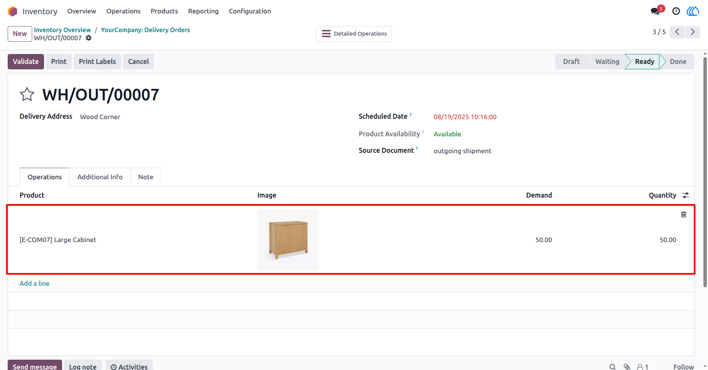The width and height of the screenshot is (708, 370).
Task: Switch to the Additional Info tab
Action: tap(100, 177)
